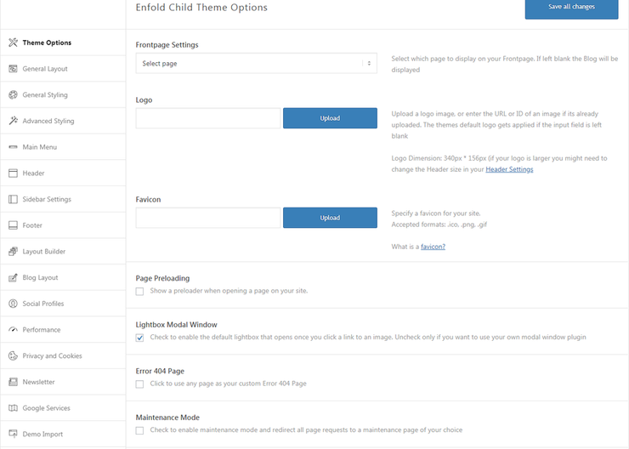Click the Performance gauge icon

(x=14, y=330)
